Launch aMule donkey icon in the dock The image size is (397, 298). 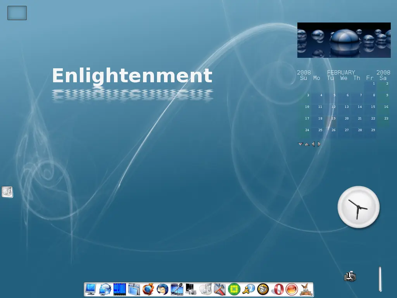(306, 289)
